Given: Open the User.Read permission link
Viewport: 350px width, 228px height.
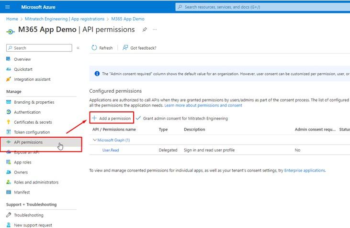Looking at the screenshot, I should coord(111,150).
